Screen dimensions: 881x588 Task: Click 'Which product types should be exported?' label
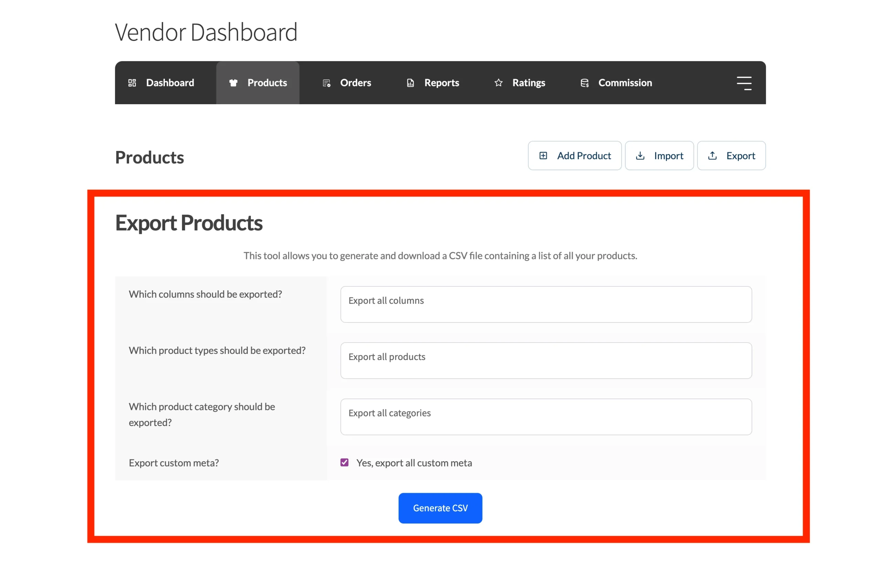(x=217, y=351)
